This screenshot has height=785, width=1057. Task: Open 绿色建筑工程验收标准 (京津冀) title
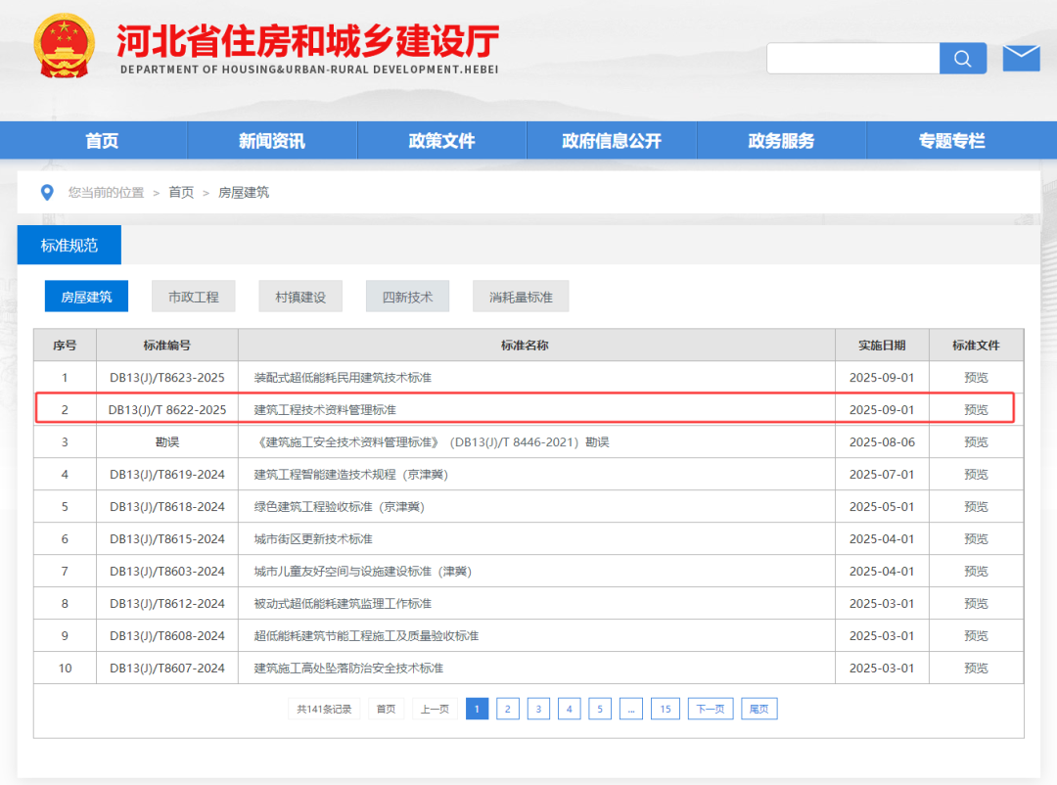tap(339, 507)
